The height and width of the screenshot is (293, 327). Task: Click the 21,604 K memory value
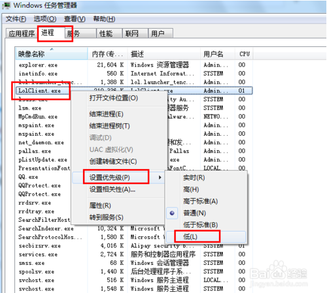pos(111,65)
